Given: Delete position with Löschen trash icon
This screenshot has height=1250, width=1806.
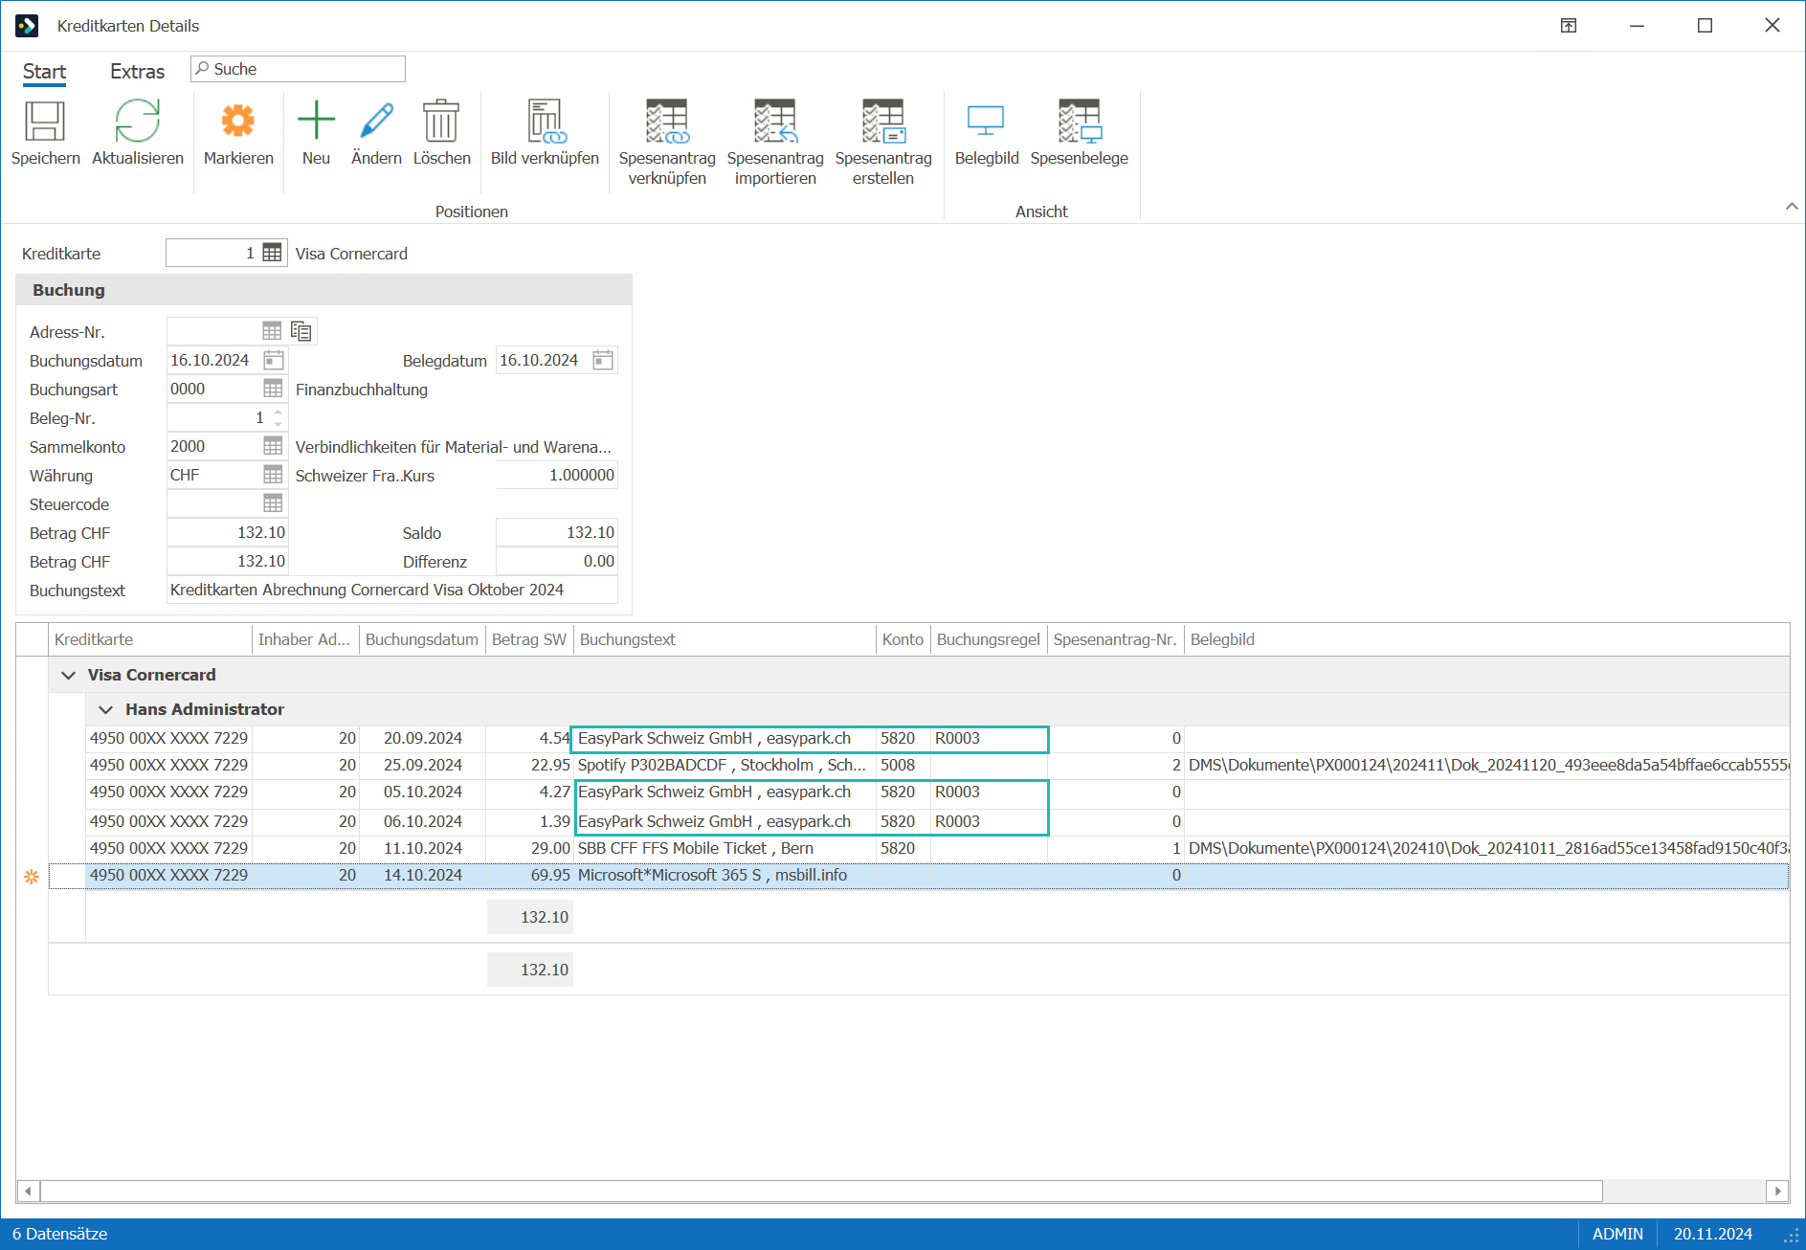Looking at the screenshot, I should coord(441,122).
